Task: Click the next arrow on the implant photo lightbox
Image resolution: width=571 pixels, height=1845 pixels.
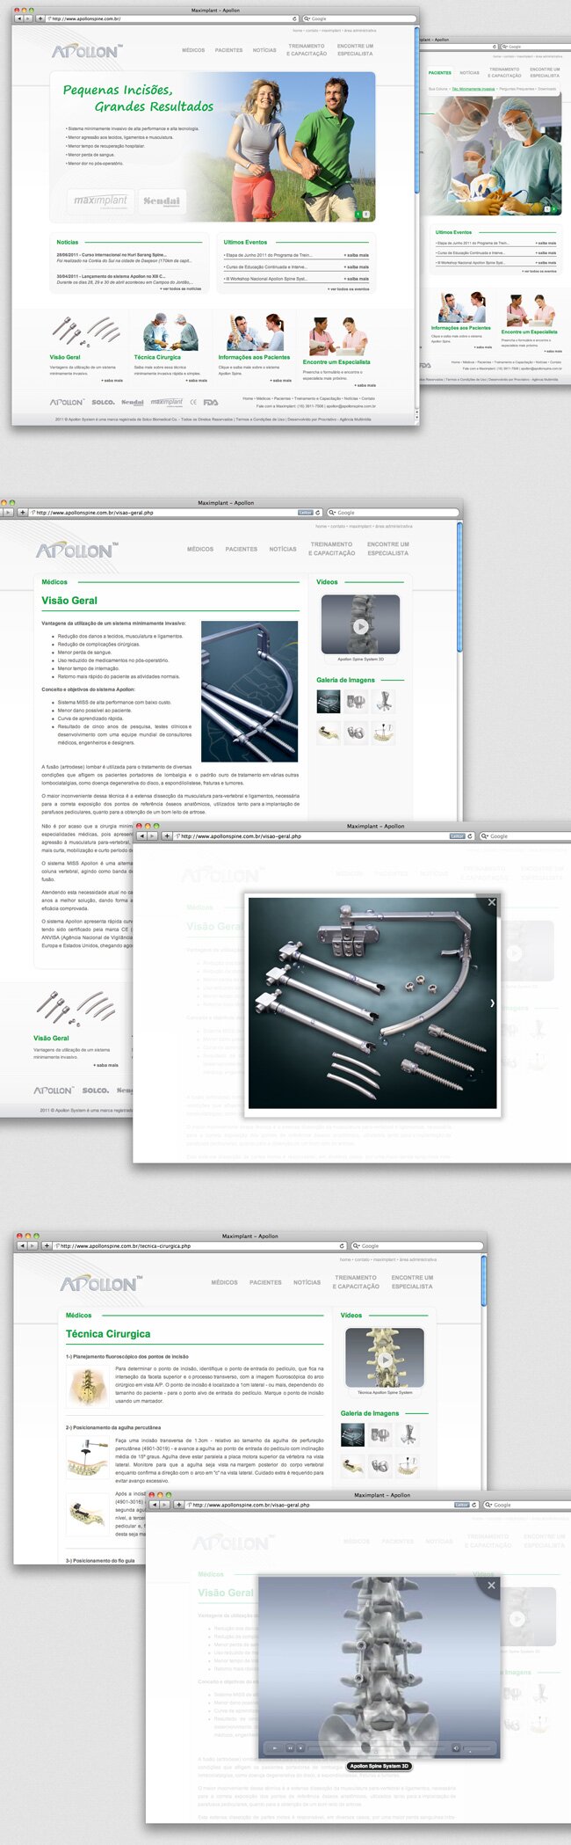Action: (x=492, y=1003)
